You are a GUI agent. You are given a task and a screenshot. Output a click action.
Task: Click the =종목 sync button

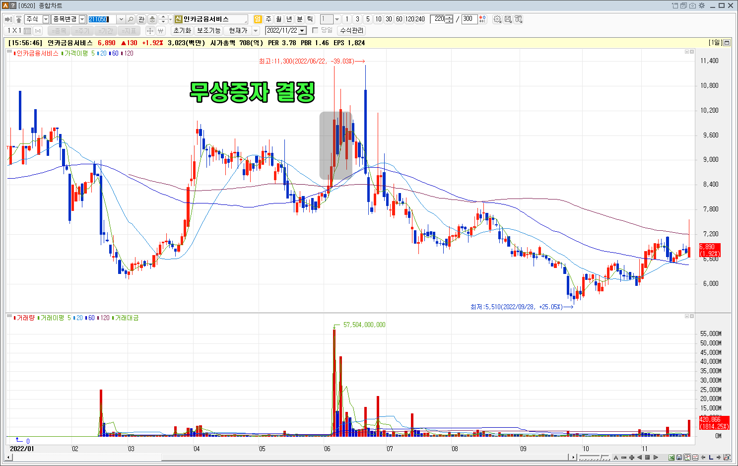59,31
